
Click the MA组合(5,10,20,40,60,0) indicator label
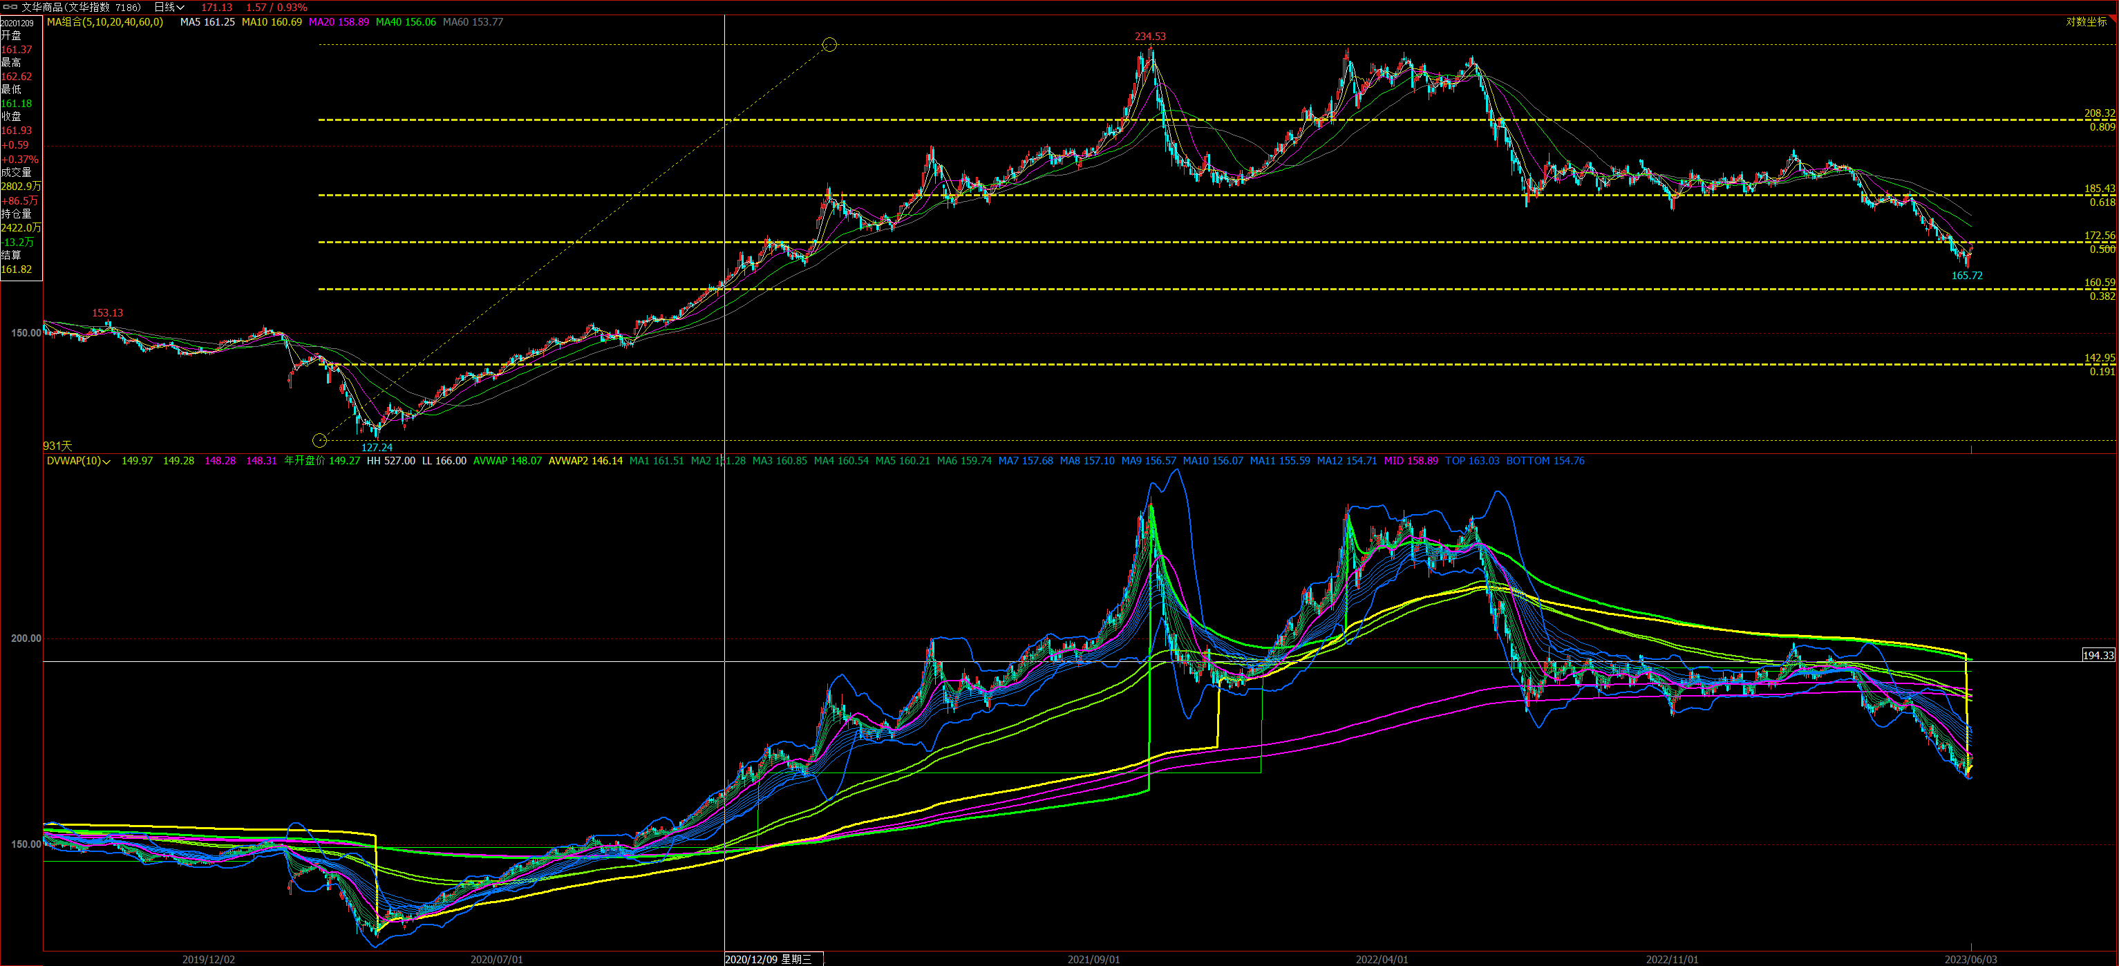(x=104, y=22)
